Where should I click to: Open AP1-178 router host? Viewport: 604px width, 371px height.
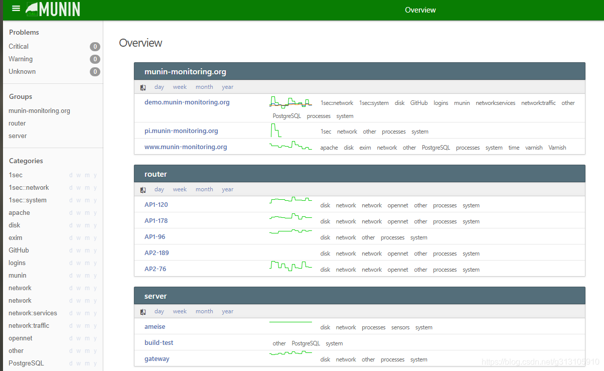point(156,220)
